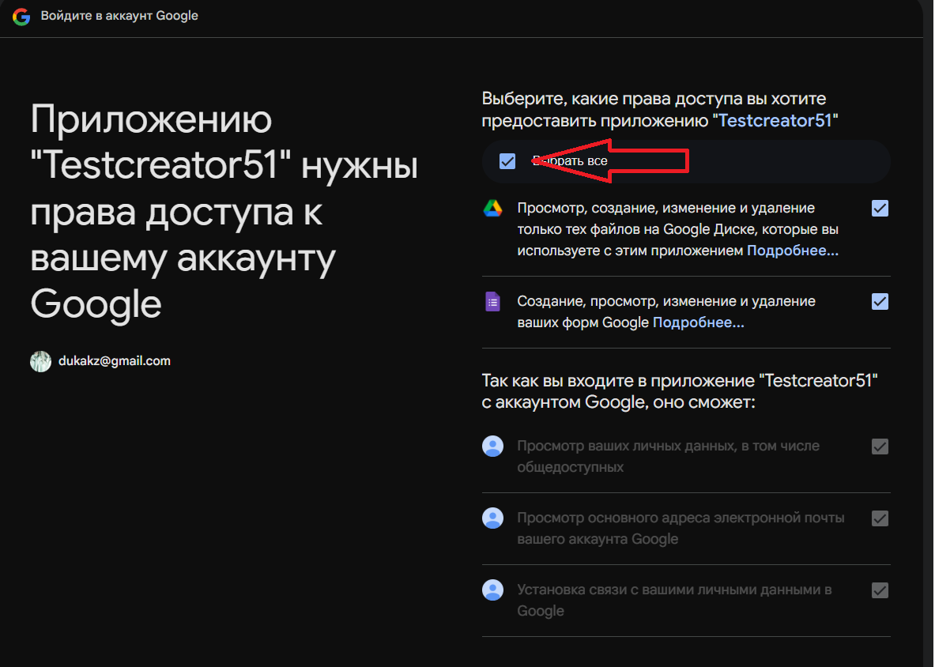The height and width of the screenshot is (667, 935).
Task: Click the Google logo in header
Action: click(21, 17)
